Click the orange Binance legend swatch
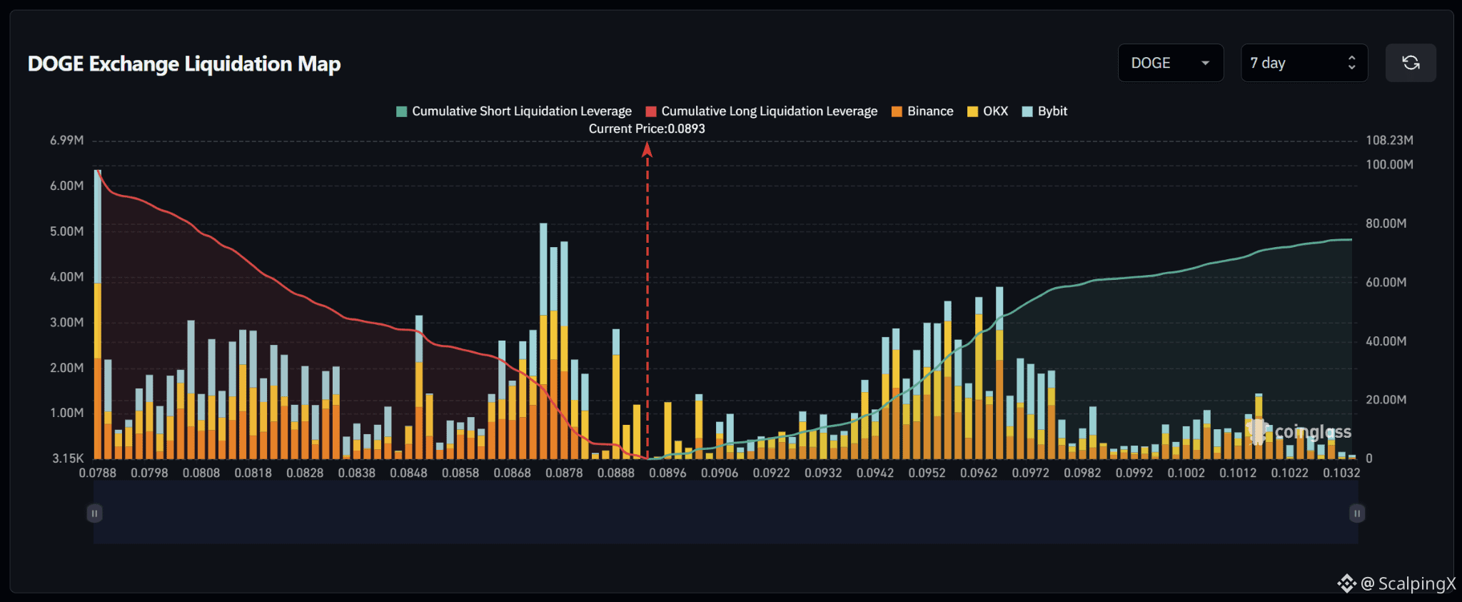The image size is (1462, 602). [897, 111]
